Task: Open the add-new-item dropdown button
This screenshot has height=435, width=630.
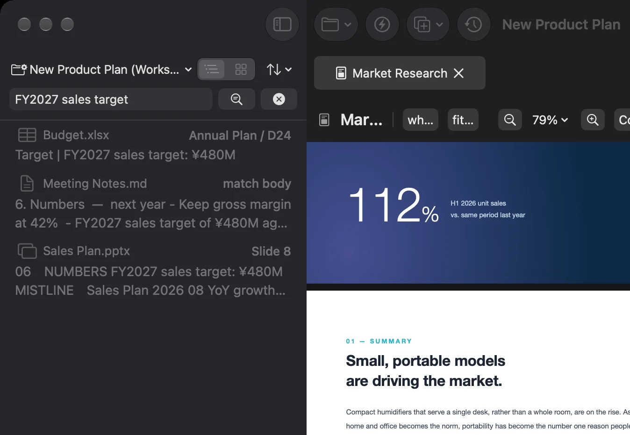Action: [x=428, y=24]
